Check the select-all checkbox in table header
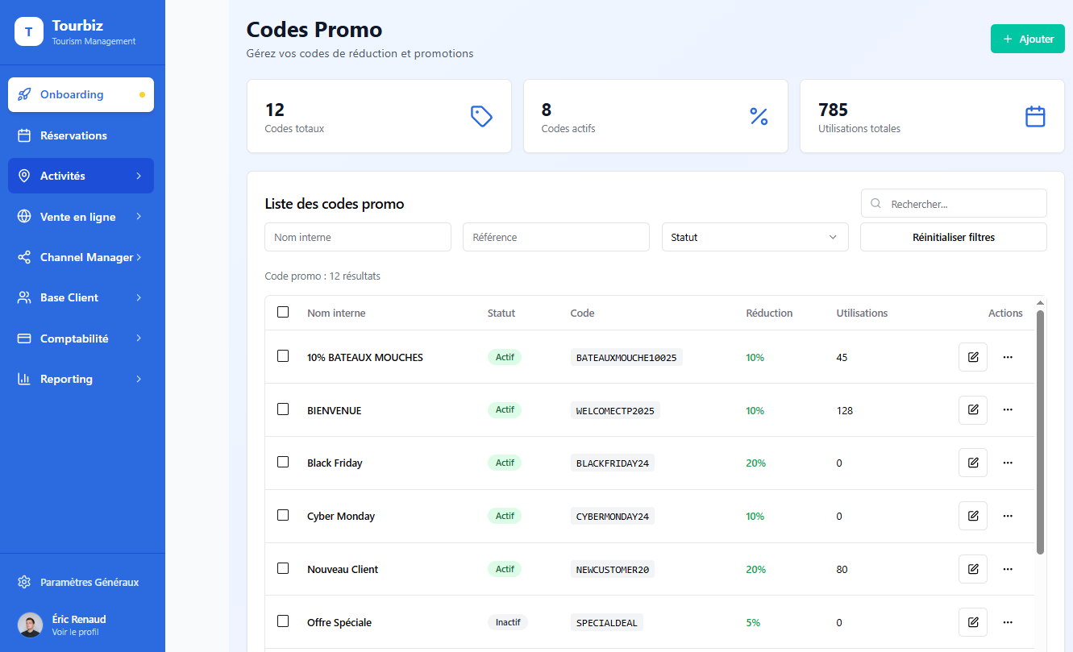Viewport: 1073px width, 652px height. coord(283,312)
